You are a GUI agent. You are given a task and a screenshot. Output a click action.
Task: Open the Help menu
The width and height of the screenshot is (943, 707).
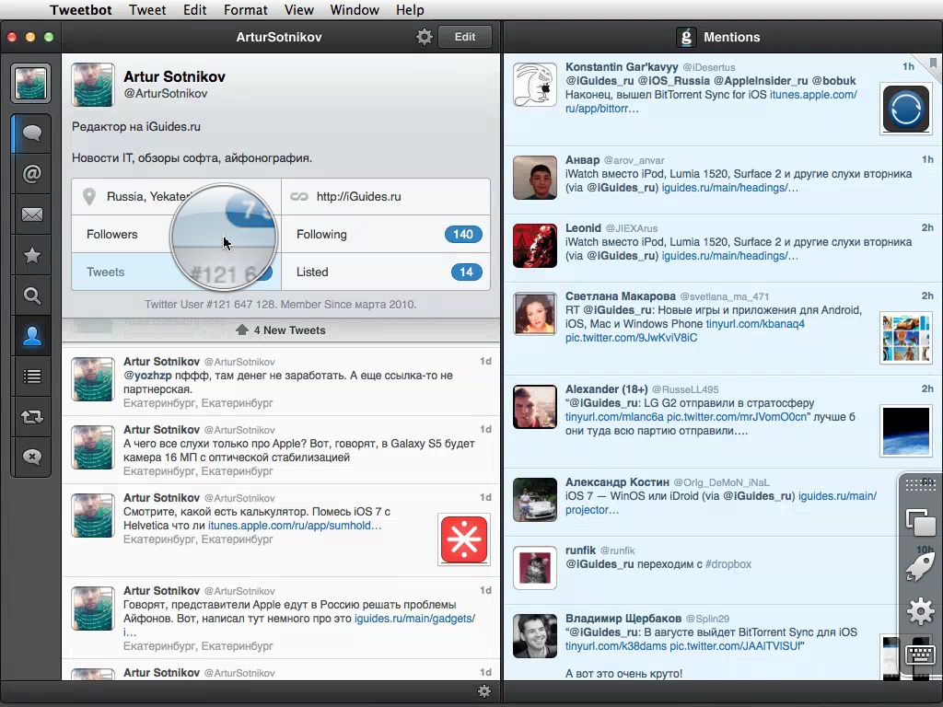(x=410, y=10)
